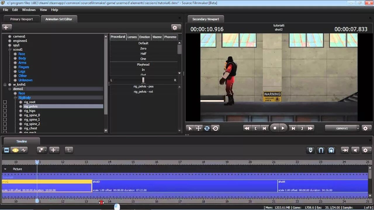Click the add animation set plus button
The image size is (374, 210).
[x=7, y=28]
